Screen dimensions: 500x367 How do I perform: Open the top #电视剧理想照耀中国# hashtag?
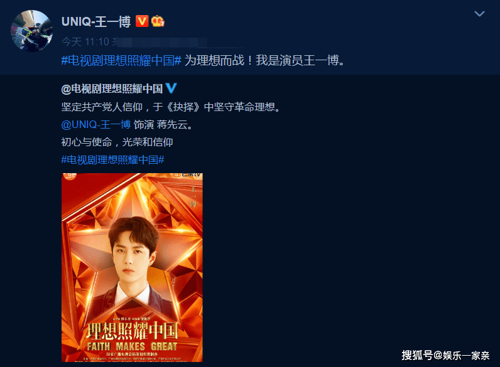(121, 60)
